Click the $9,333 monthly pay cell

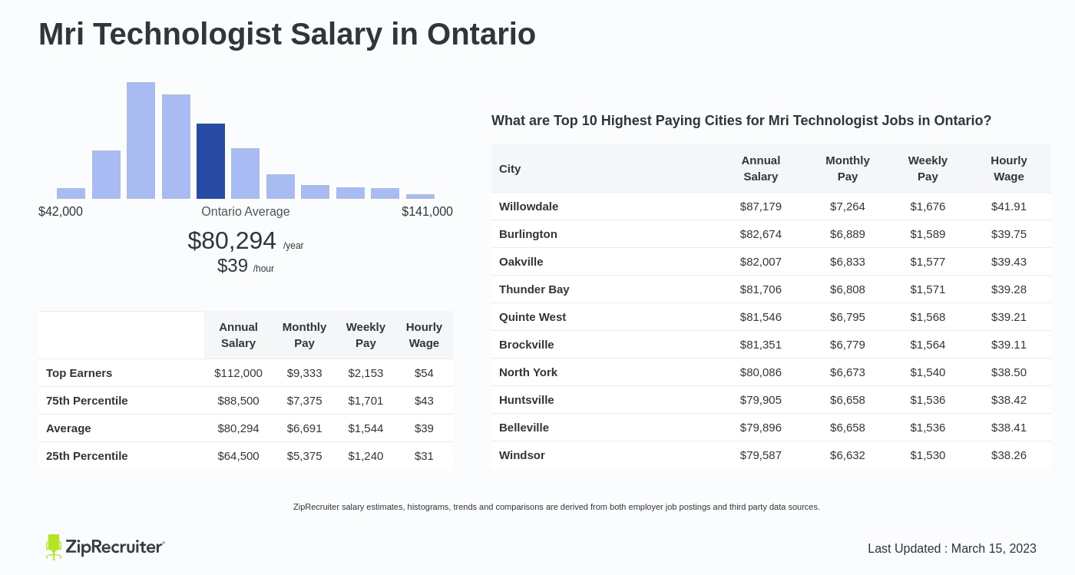[304, 373]
